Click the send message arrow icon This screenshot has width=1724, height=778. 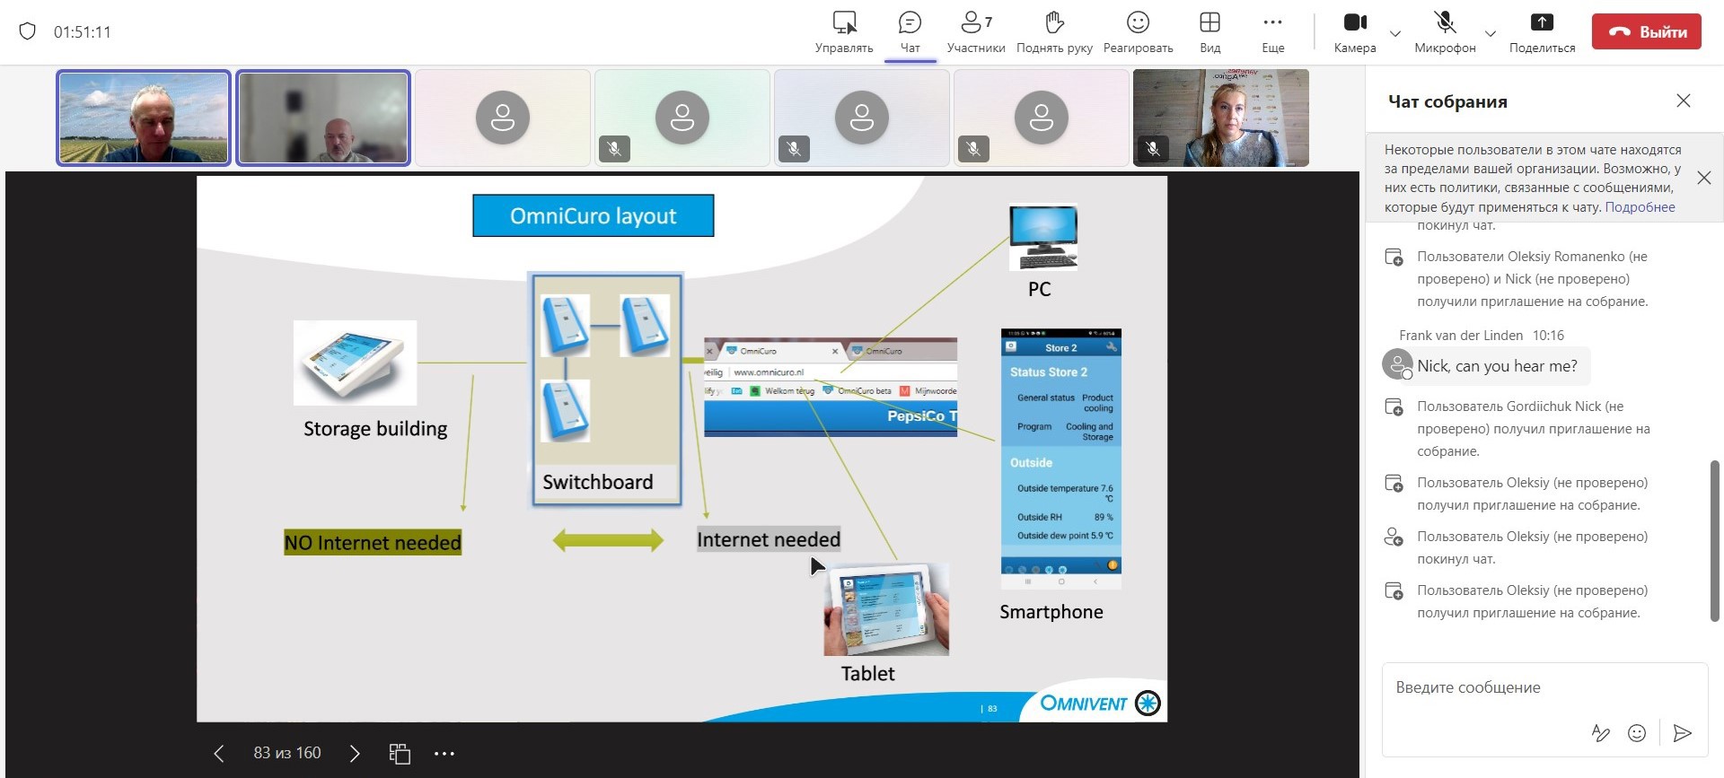click(x=1682, y=733)
